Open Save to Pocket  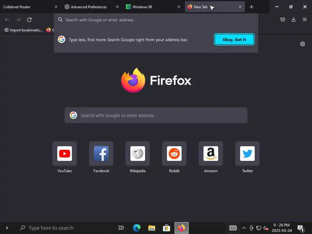coord(282,19)
